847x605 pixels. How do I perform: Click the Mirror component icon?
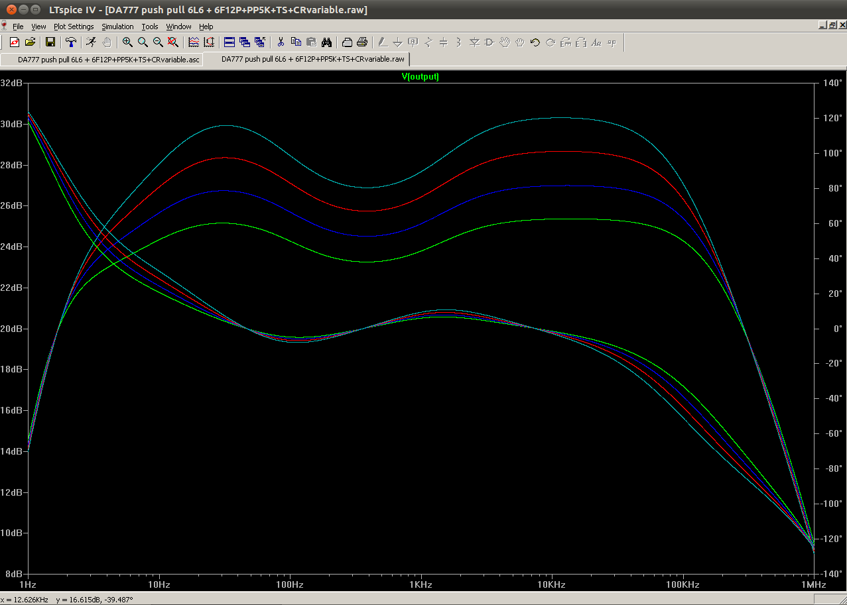[x=581, y=42]
